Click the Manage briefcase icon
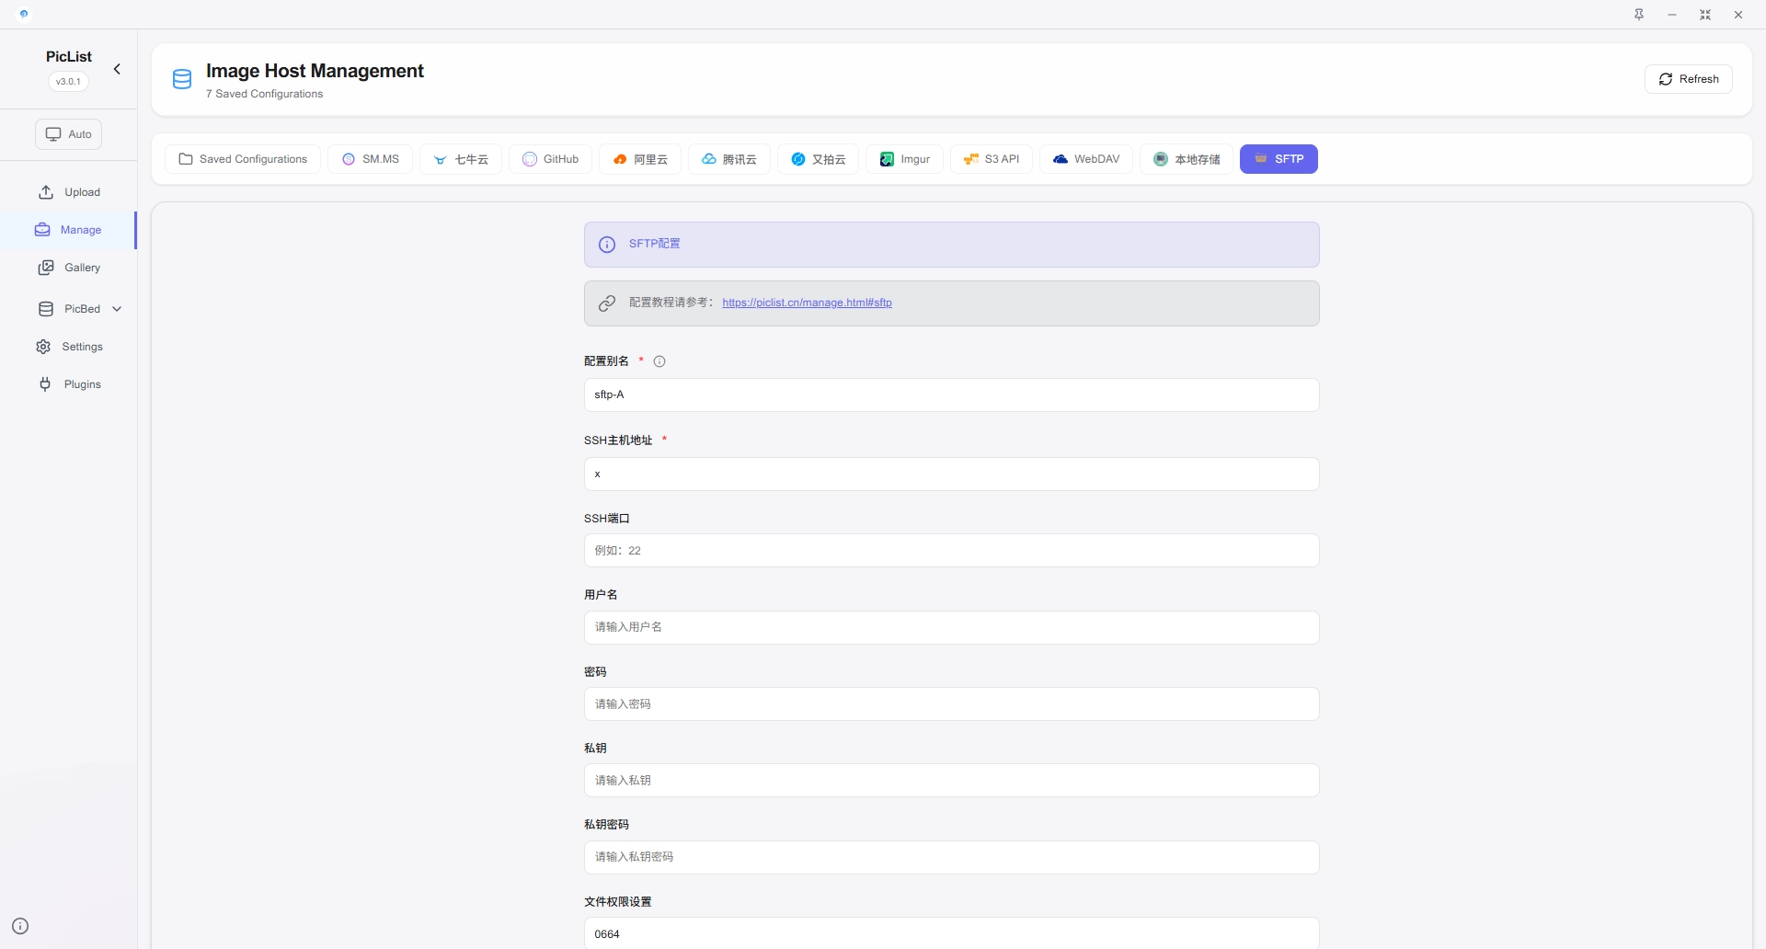 [x=42, y=230]
